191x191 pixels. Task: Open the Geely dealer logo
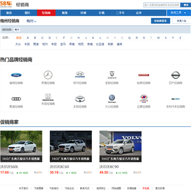pyautogui.click(x=176, y=99)
